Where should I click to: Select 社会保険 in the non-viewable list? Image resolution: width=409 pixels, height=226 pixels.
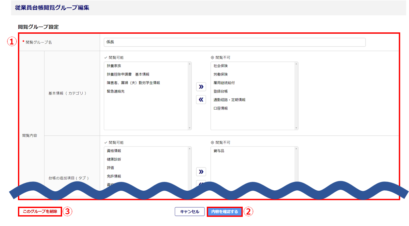pos(221,66)
